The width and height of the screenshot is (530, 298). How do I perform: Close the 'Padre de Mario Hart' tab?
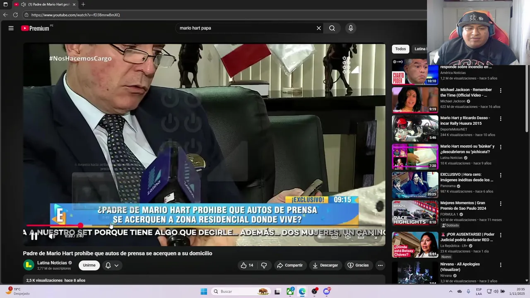(x=74, y=5)
